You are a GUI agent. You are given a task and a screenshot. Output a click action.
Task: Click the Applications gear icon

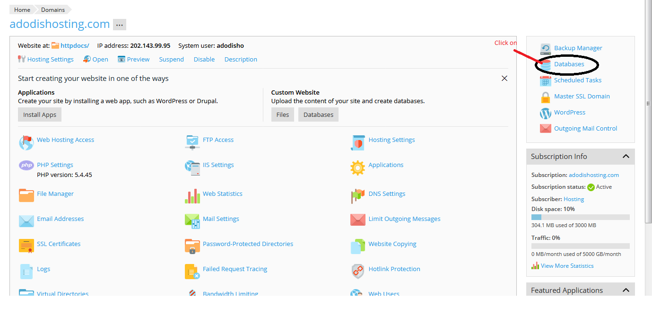point(358,167)
